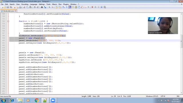Viewport: 183px width, 103px height.
Task: Click the Francel Foldosino webcam thumbnail
Action: (163, 25)
